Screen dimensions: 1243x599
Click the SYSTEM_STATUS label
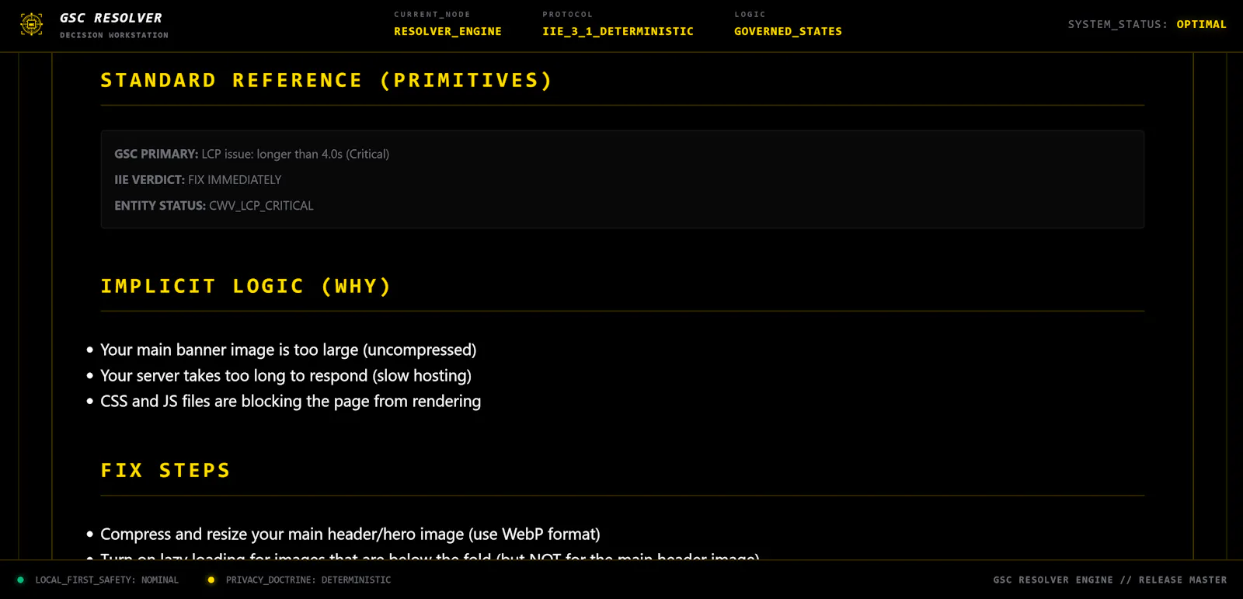pos(1118,25)
